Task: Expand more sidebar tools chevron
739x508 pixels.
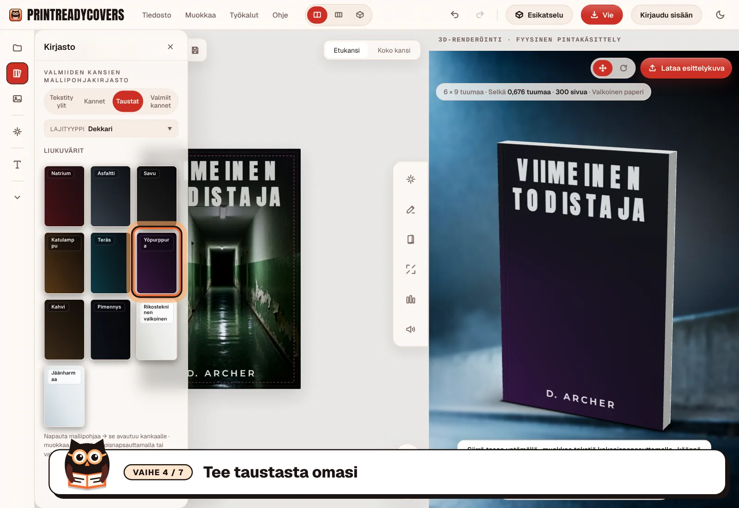Action: (x=17, y=197)
